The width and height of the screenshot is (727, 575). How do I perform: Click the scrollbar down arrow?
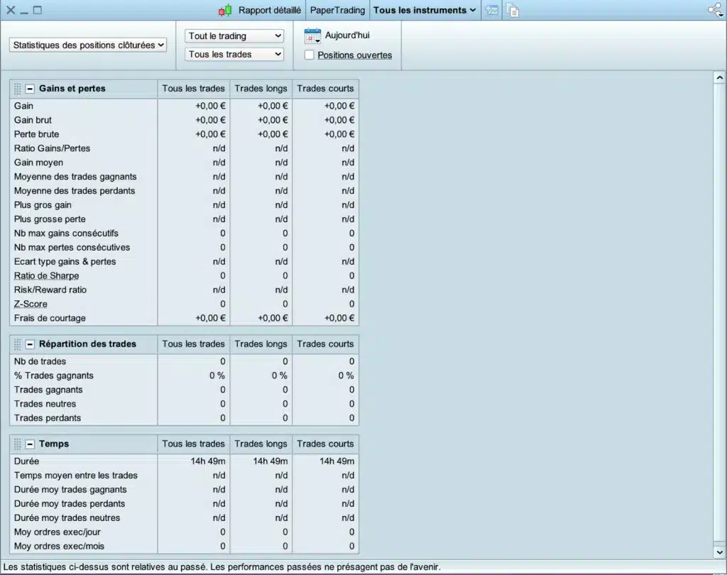[719, 551]
